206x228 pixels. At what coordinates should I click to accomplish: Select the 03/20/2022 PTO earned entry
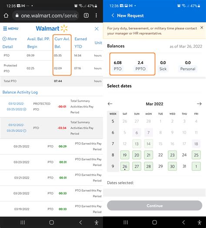[x=51, y=193]
